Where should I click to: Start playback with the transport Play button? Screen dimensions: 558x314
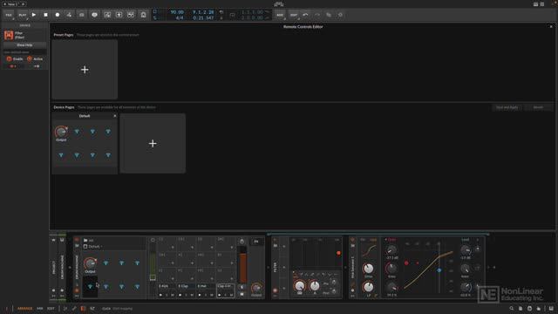[x=34, y=15]
